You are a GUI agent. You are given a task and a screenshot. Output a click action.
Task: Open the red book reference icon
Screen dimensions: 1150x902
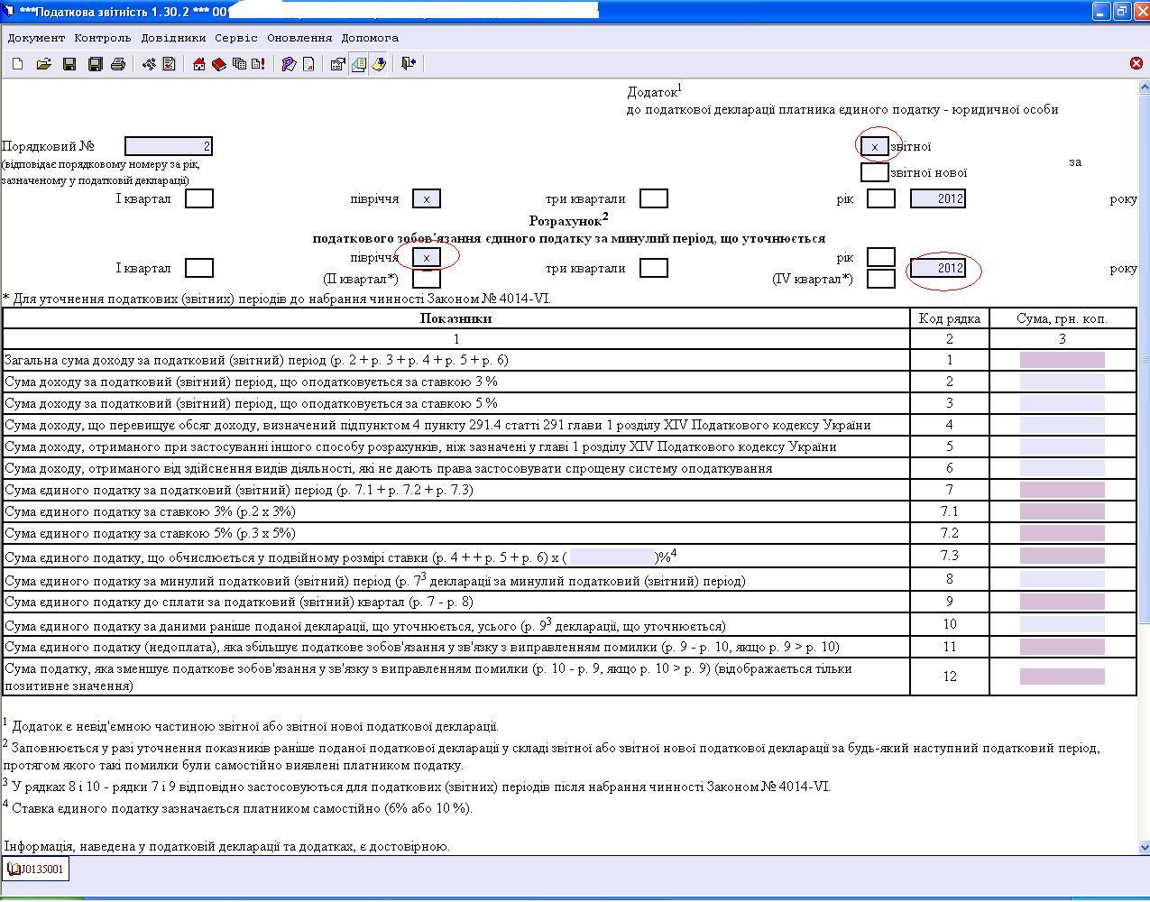(219, 64)
